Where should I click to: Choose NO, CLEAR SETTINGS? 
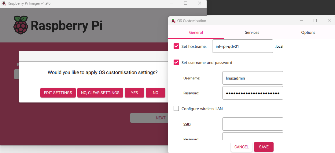pos(100,93)
